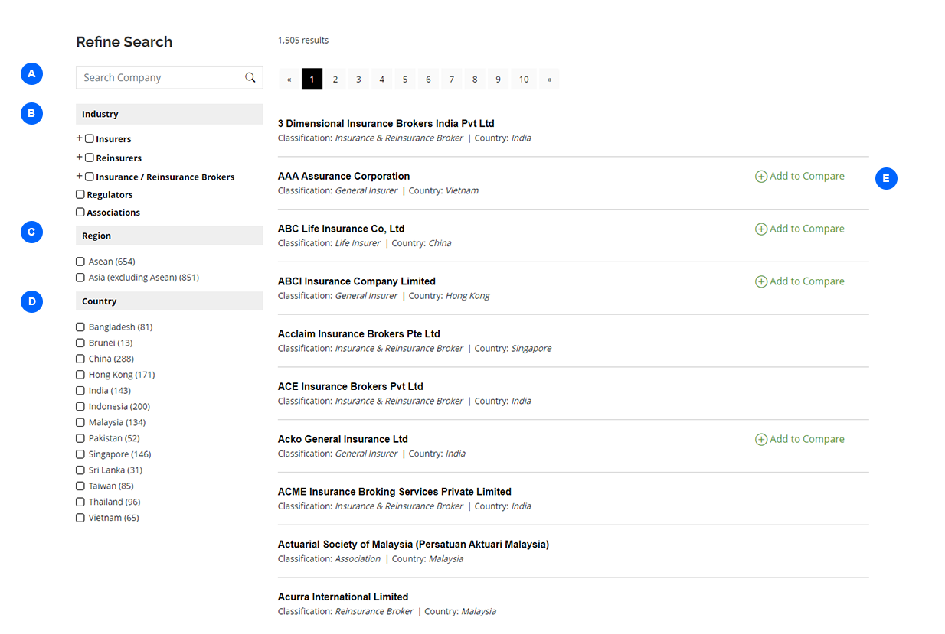Check the Singapore country filter

click(80, 454)
